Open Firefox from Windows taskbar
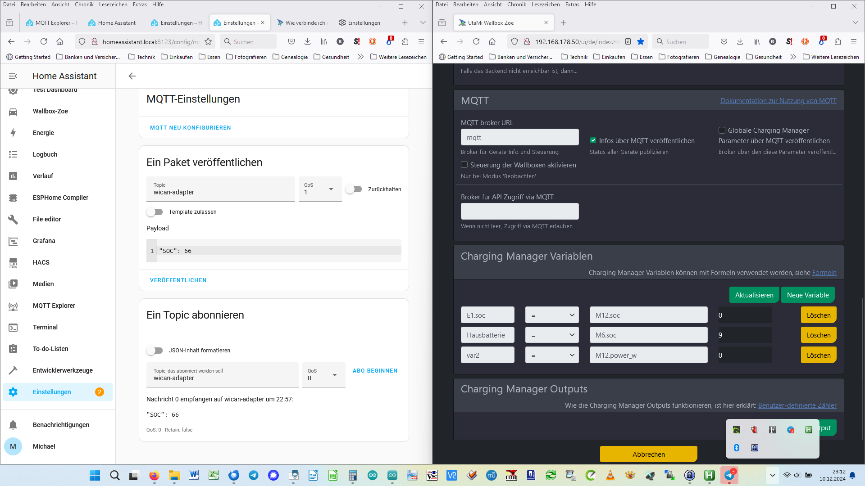 point(154,475)
